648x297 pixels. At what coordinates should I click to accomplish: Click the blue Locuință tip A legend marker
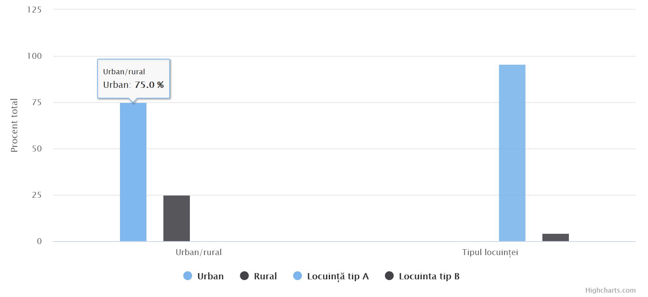[x=298, y=276]
